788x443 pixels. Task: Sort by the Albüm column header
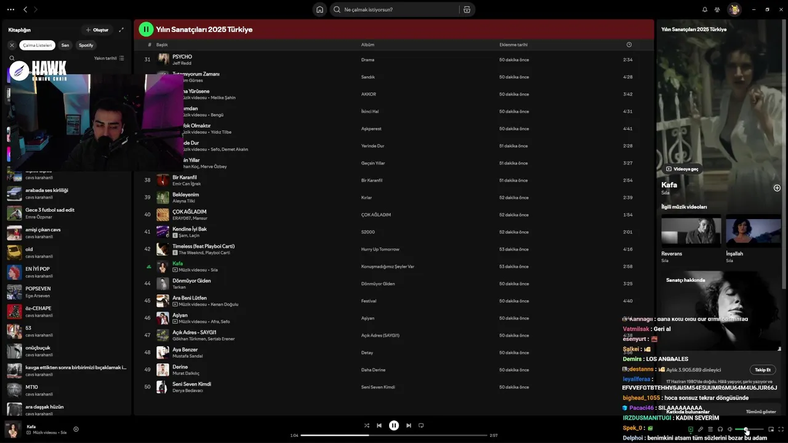coord(368,44)
